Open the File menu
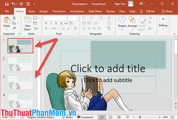The height and width of the screenshot is (120, 178). (x=7, y=11)
